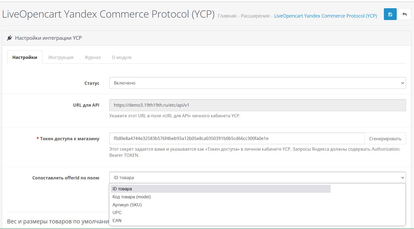Select ID товара option in list

(x=221, y=189)
